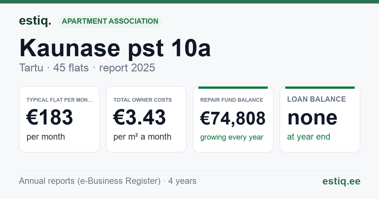379x199 pixels.
Task: Click the LOAN BALANCE label
Action: [316, 99]
